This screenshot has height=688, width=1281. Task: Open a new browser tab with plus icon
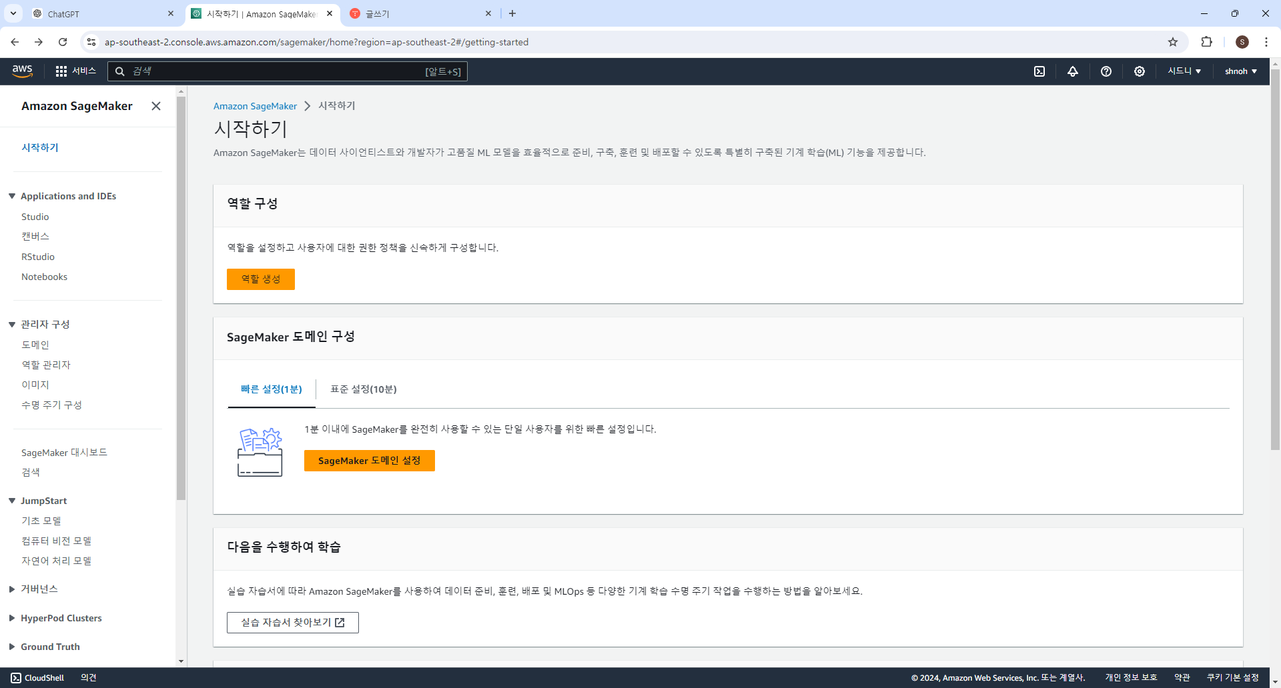512,13
